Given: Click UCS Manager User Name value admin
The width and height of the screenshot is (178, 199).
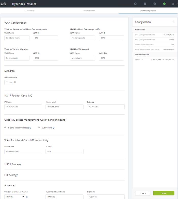Looking at the screenshot, I should pyautogui.click(x=172, y=40).
